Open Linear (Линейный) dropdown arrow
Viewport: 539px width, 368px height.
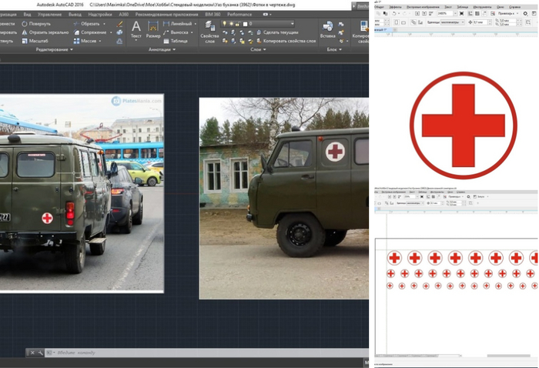[x=196, y=24]
